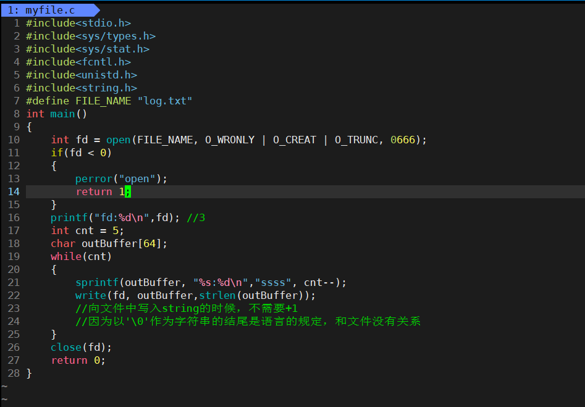This screenshot has height=407, width=585.
Task: Place cursor on the while keyword
Action: point(65,256)
